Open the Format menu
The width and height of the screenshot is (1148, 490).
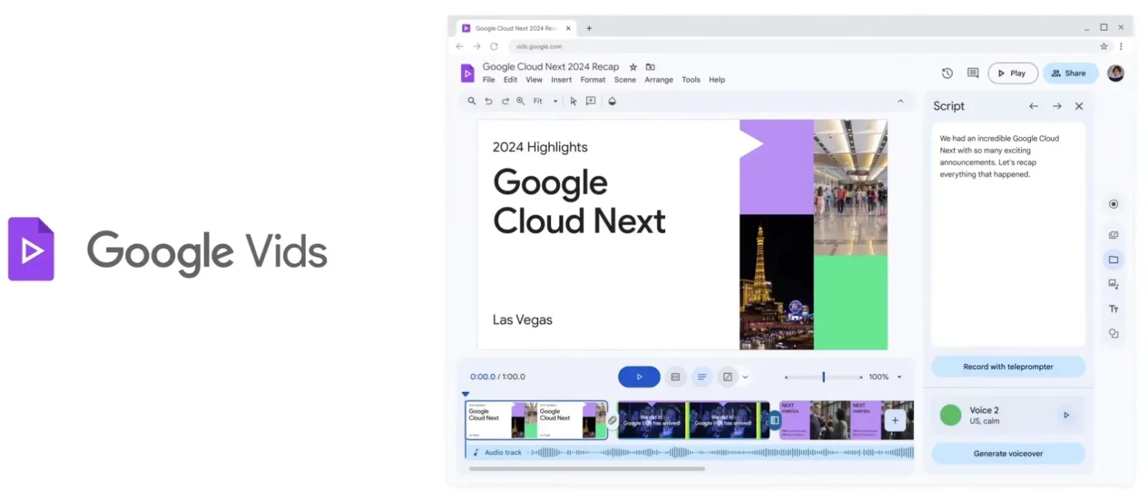pos(593,80)
